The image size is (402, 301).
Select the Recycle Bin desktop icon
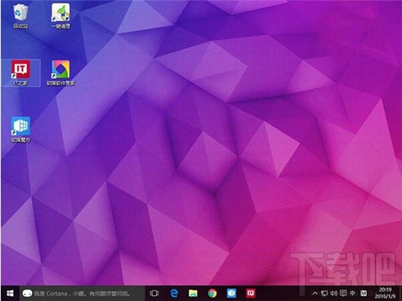pyautogui.click(x=21, y=16)
